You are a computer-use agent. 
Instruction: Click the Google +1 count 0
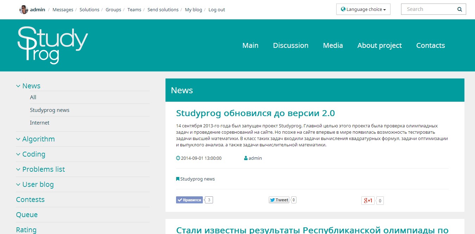pos(380,201)
